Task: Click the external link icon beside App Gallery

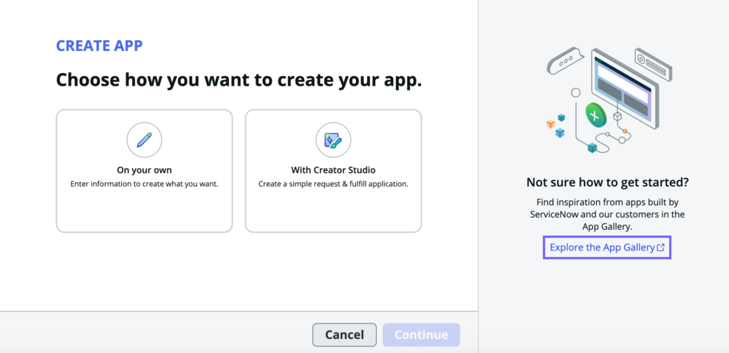Action: pyautogui.click(x=660, y=247)
